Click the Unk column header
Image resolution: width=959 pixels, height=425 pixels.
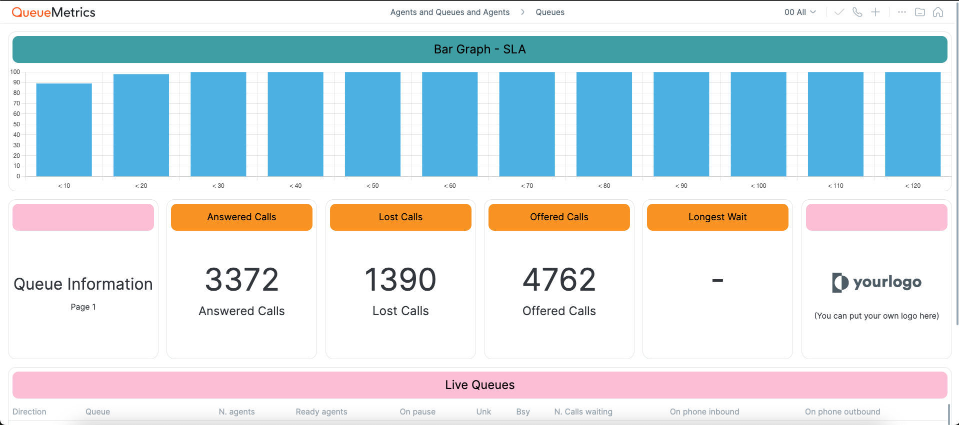pos(483,412)
